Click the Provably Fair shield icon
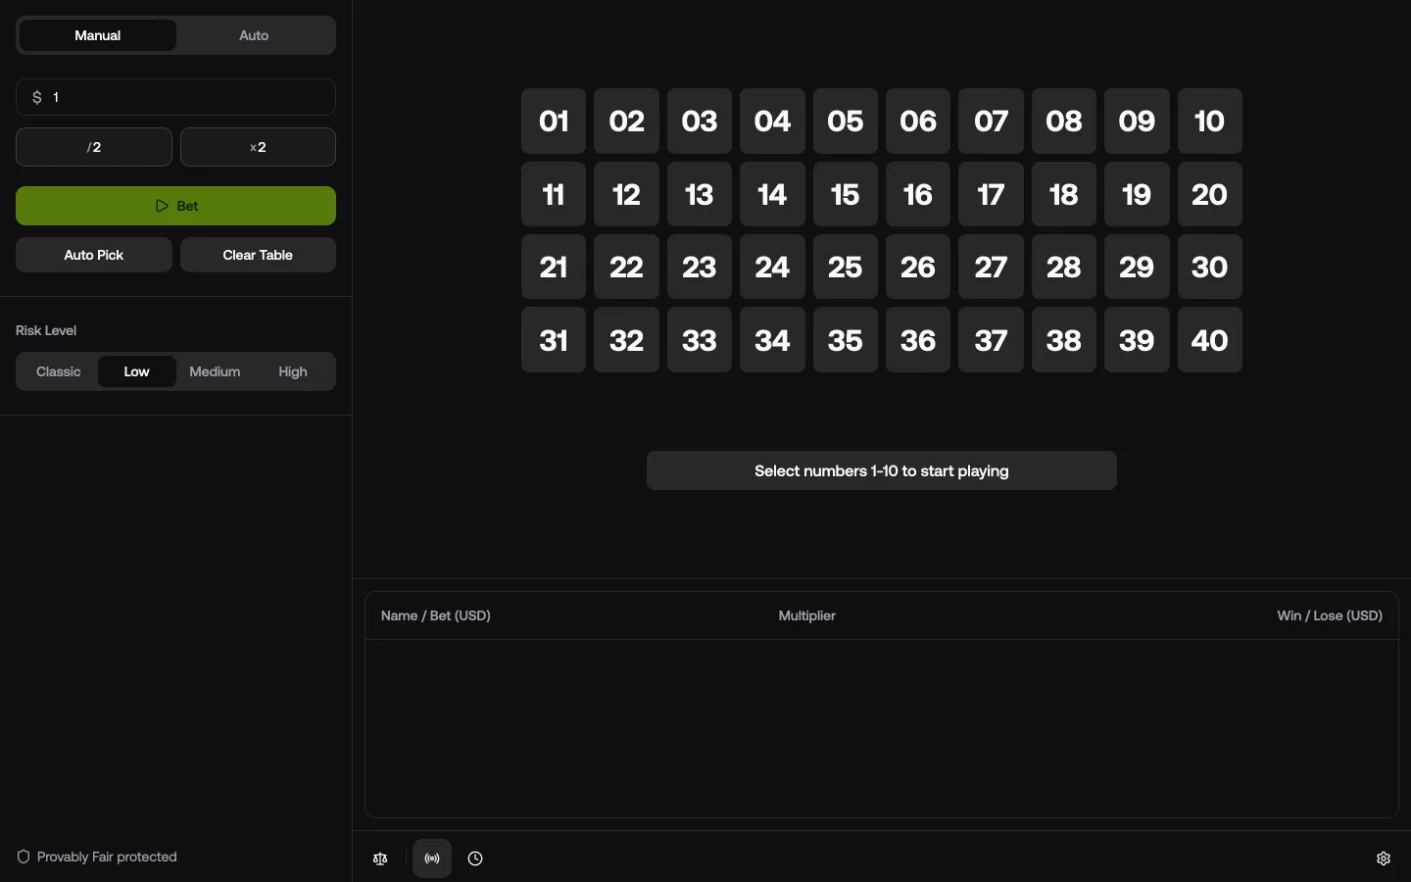1411x882 pixels. (x=24, y=857)
